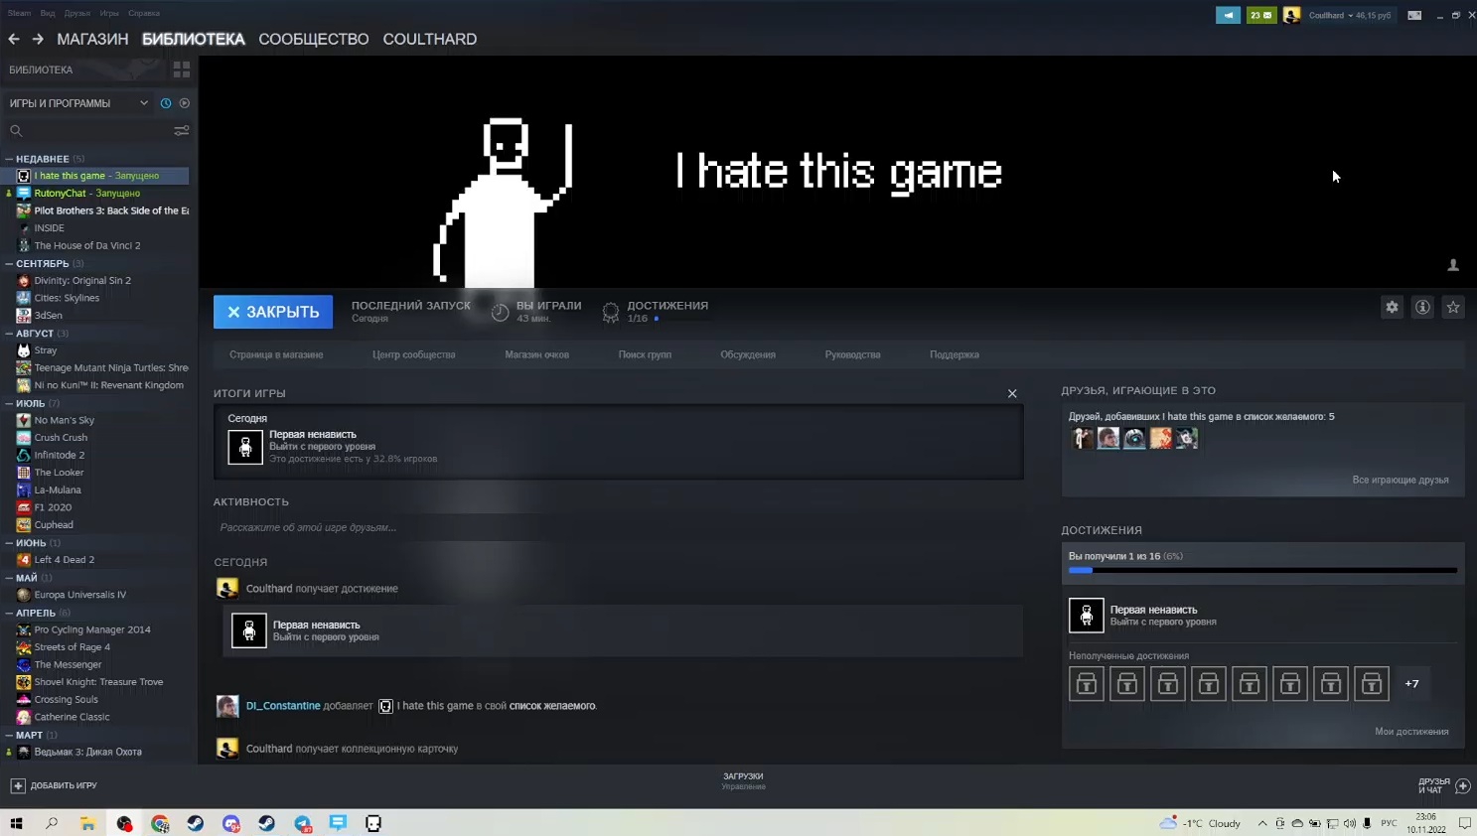1477x836 pixels.
Task: Select Cuphead in the library list
Action: pyautogui.click(x=54, y=525)
